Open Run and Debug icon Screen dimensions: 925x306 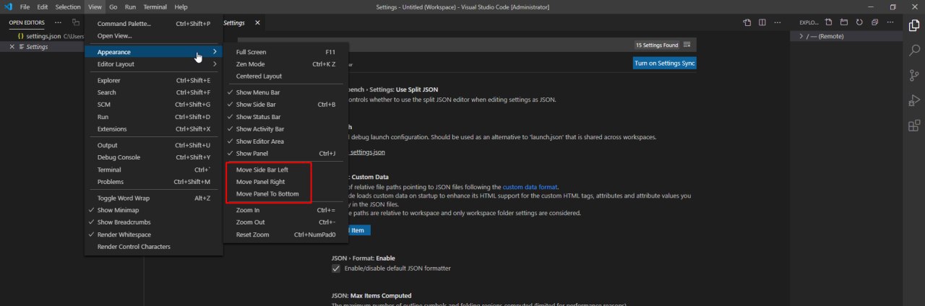pos(914,100)
